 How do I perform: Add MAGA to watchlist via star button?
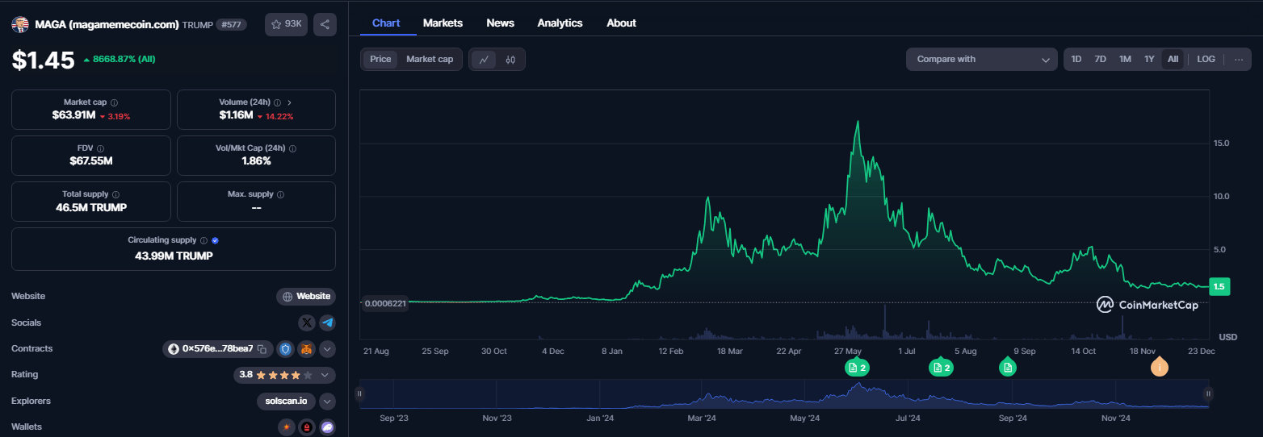tap(286, 24)
